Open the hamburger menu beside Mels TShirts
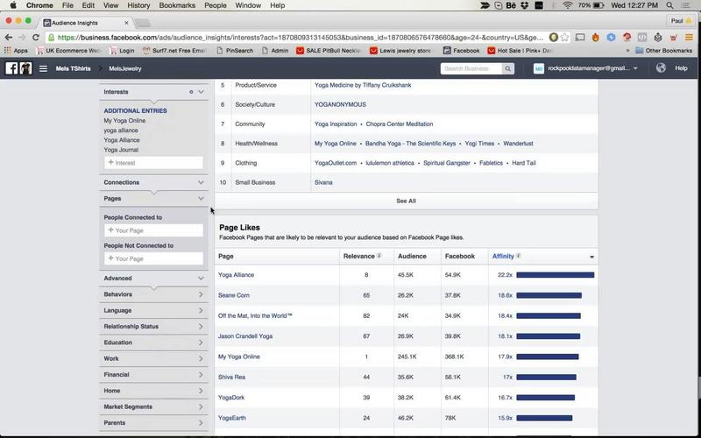The height and width of the screenshot is (438, 701). click(x=43, y=68)
